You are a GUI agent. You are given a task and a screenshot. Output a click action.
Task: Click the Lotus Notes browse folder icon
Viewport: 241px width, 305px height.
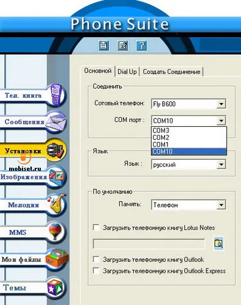218,243
